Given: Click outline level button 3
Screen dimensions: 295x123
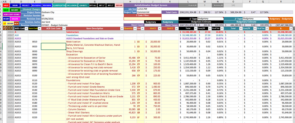Looking at the screenshot, I should pyautogui.click(x=9, y=28).
